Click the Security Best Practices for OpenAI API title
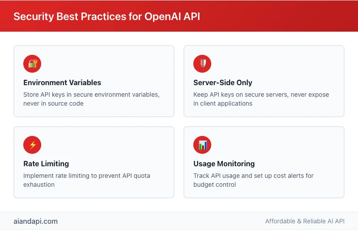The height and width of the screenshot is (230, 358). pos(107,16)
